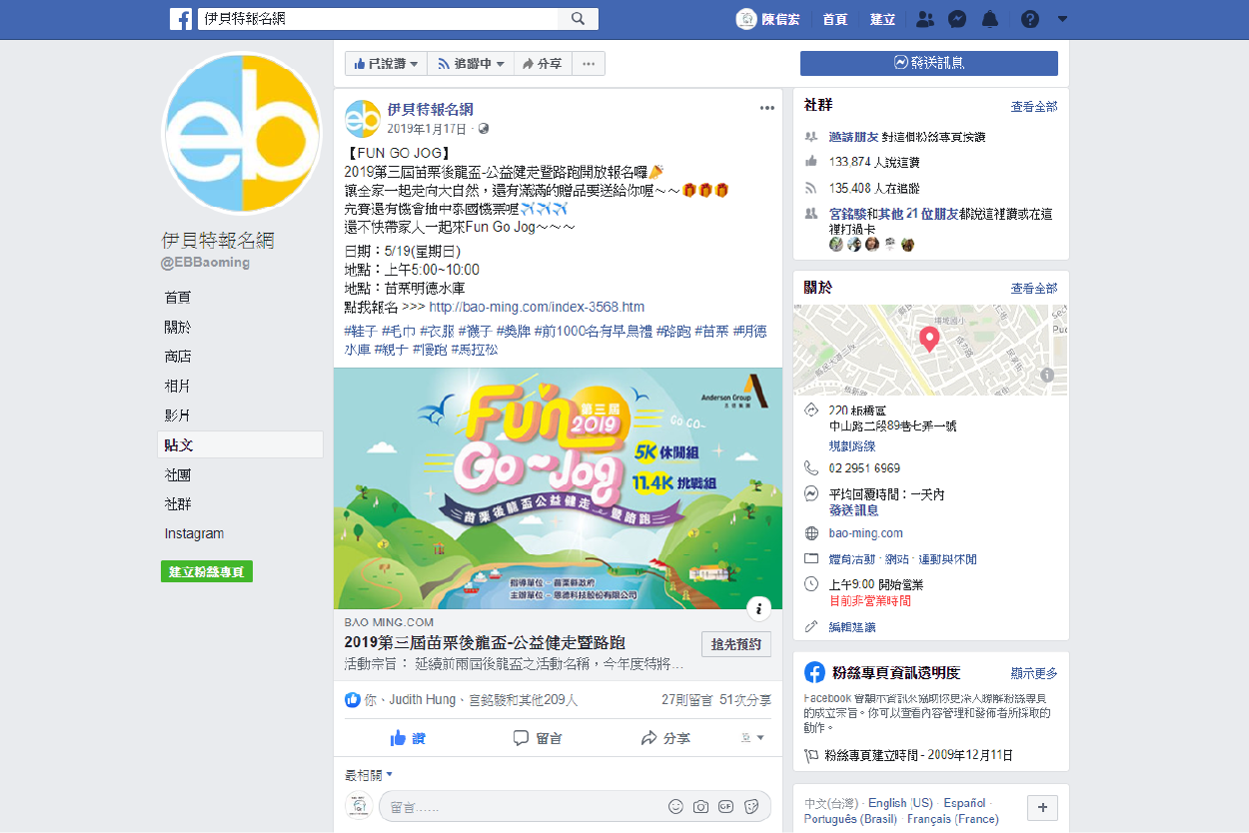This screenshot has height=833, width=1249.
Task: Click the public audience globe icon on post
Action: 484,129
